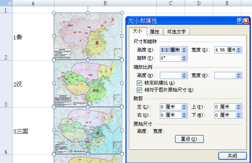Close the 大小和属性 dialog with the red X

(x=246, y=21)
